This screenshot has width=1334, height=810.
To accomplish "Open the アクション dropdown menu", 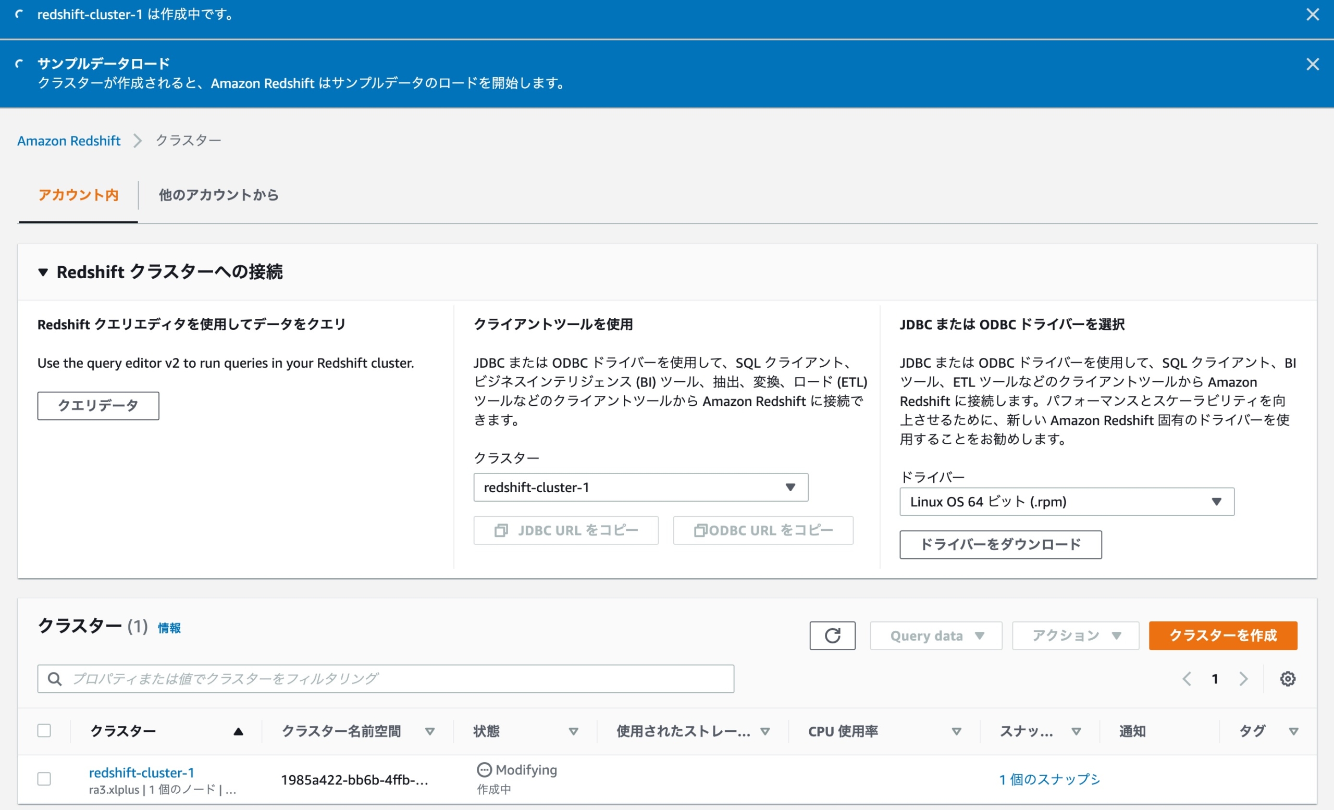I will pyautogui.click(x=1075, y=635).
